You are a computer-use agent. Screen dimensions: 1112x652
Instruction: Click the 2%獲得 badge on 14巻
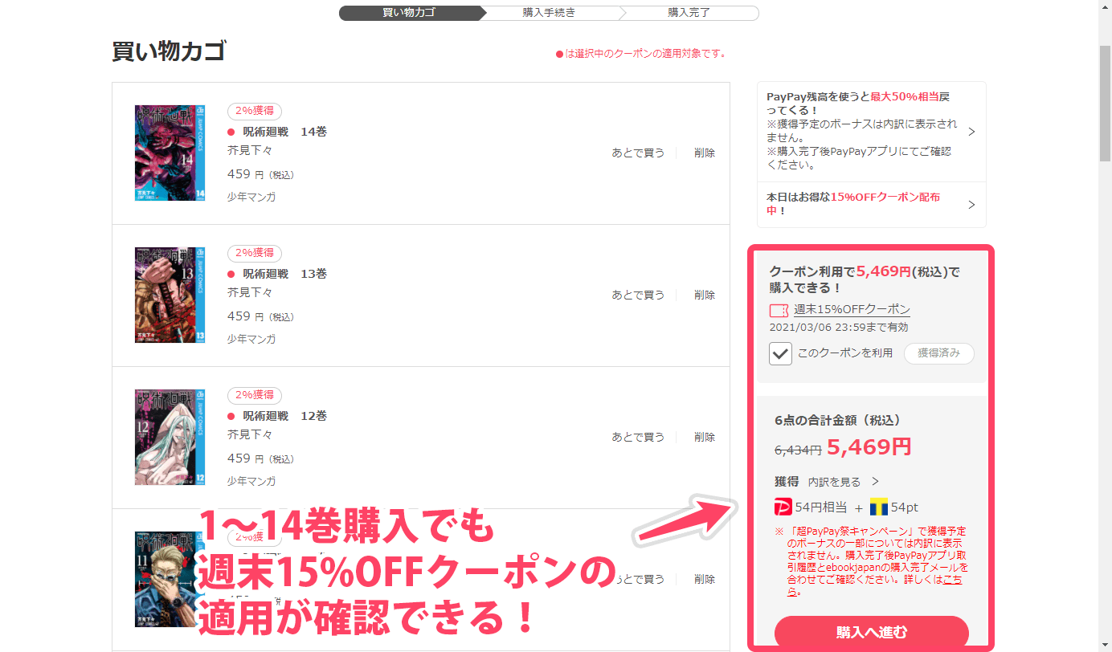255,111
